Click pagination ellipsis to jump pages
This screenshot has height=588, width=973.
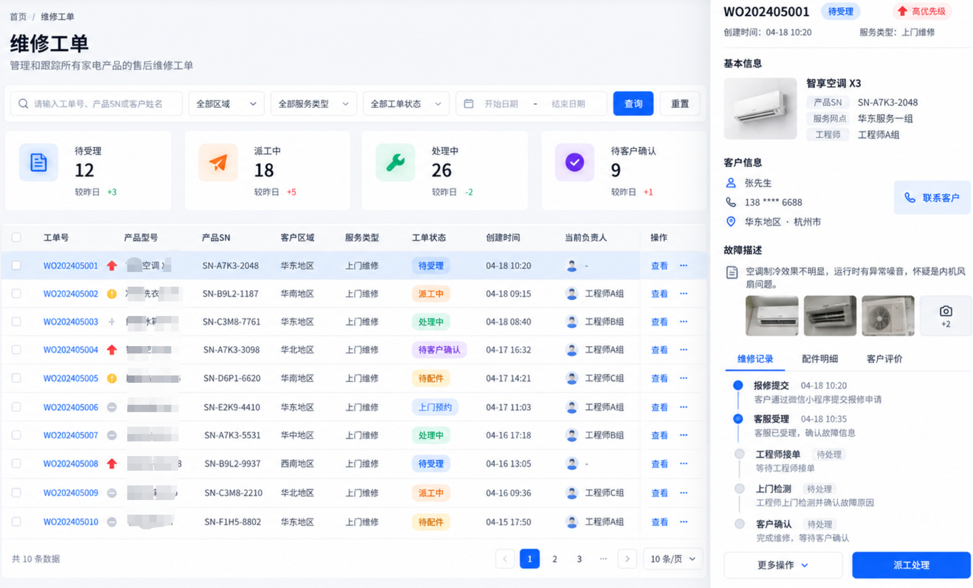click(x=604, y=559)
